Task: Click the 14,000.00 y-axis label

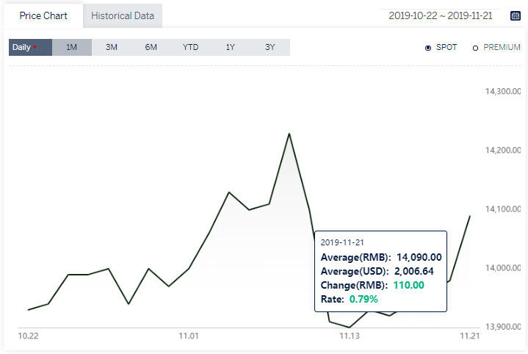Action: pyautogui.click(x=503, y=268)
